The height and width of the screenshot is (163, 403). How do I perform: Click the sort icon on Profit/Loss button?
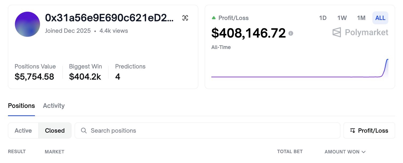click(x=353, y=131)
